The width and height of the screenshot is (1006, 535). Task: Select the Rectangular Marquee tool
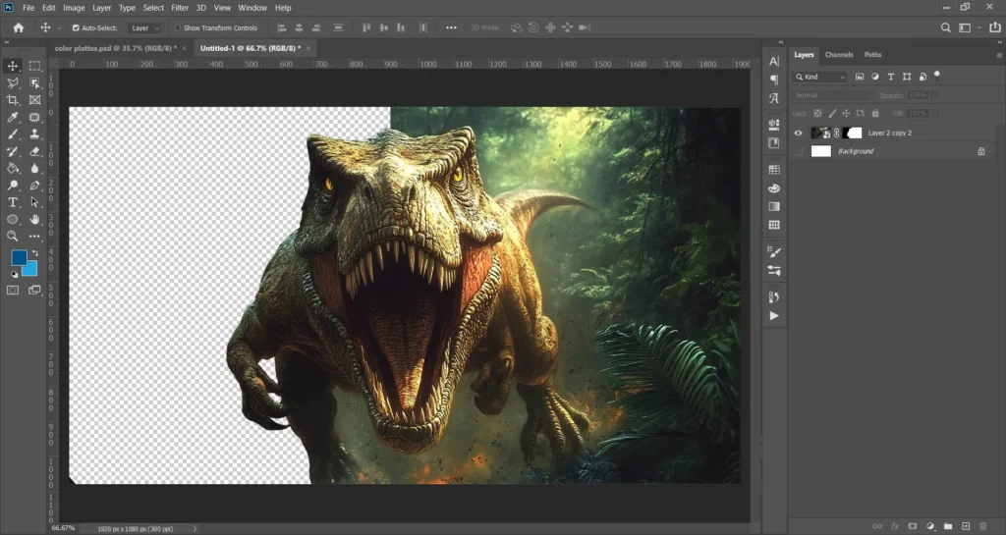[x=34, y=66]
